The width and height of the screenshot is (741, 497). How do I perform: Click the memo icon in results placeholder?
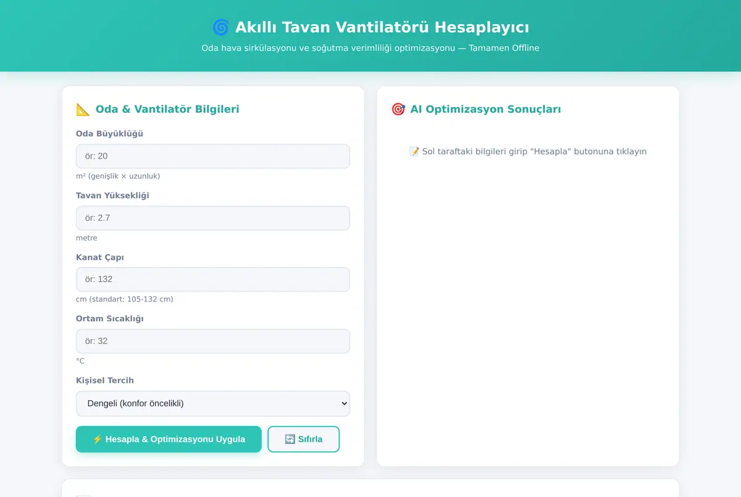point(414,151)
